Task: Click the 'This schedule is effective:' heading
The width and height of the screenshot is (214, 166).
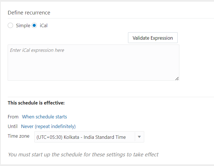Action: 36,103
